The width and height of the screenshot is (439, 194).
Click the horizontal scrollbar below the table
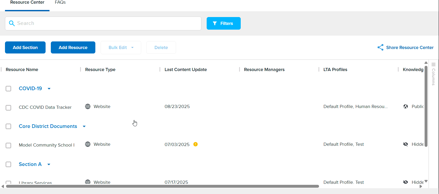coord(162,186)
